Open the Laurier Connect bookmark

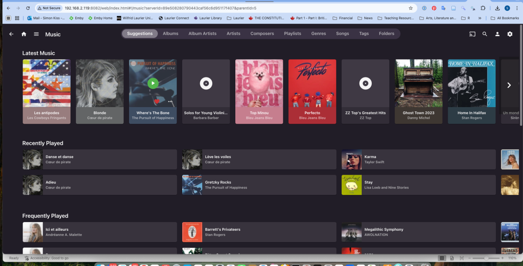174,18
